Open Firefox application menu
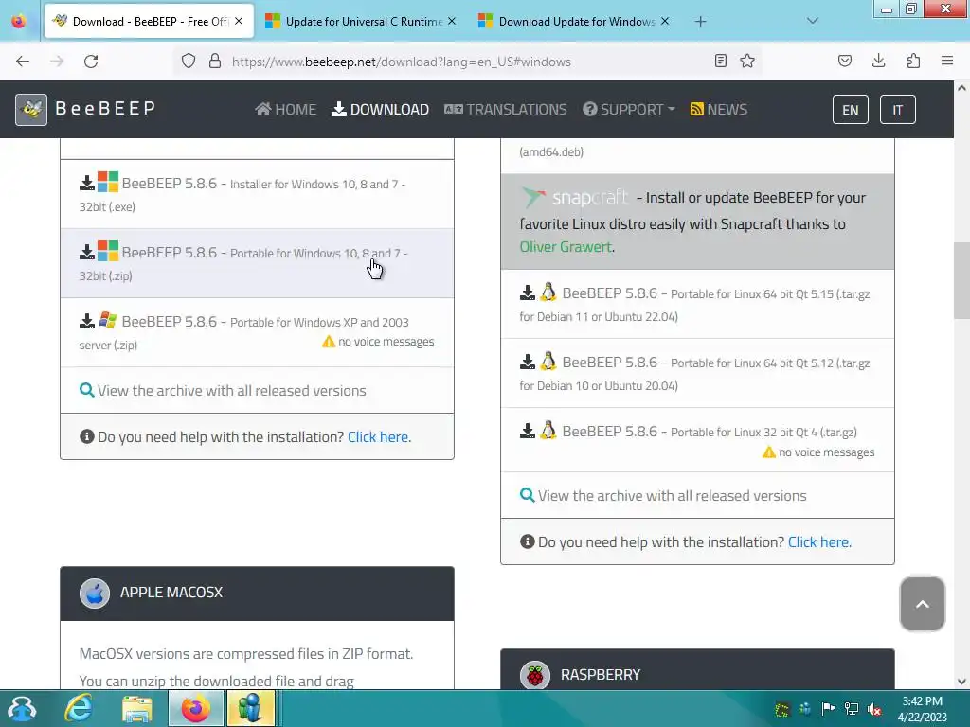This screenshot has width=970, height=727. point(947,61)
